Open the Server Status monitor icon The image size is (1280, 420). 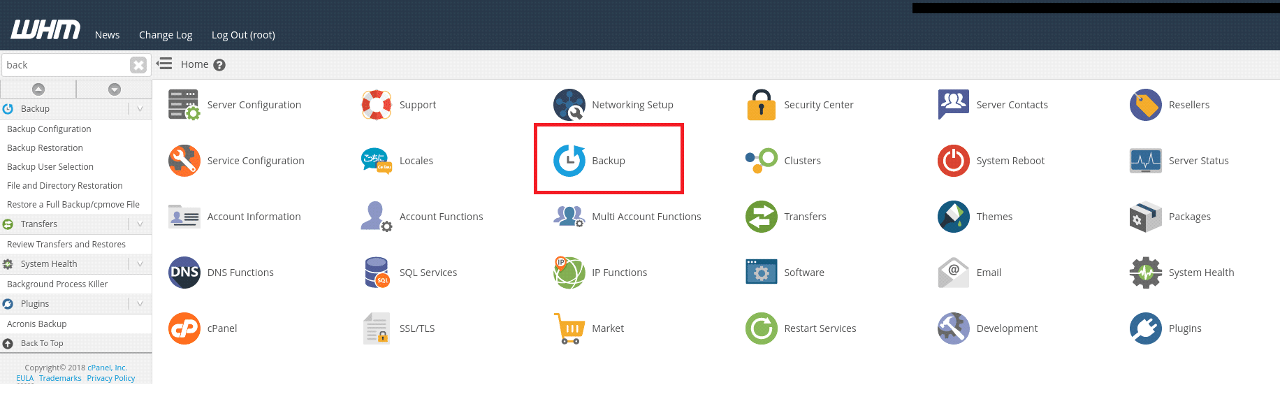tap(1146, 161)
